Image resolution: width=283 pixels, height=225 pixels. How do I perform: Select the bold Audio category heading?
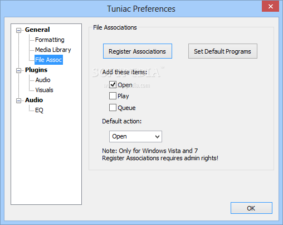[x=34, y=100]
